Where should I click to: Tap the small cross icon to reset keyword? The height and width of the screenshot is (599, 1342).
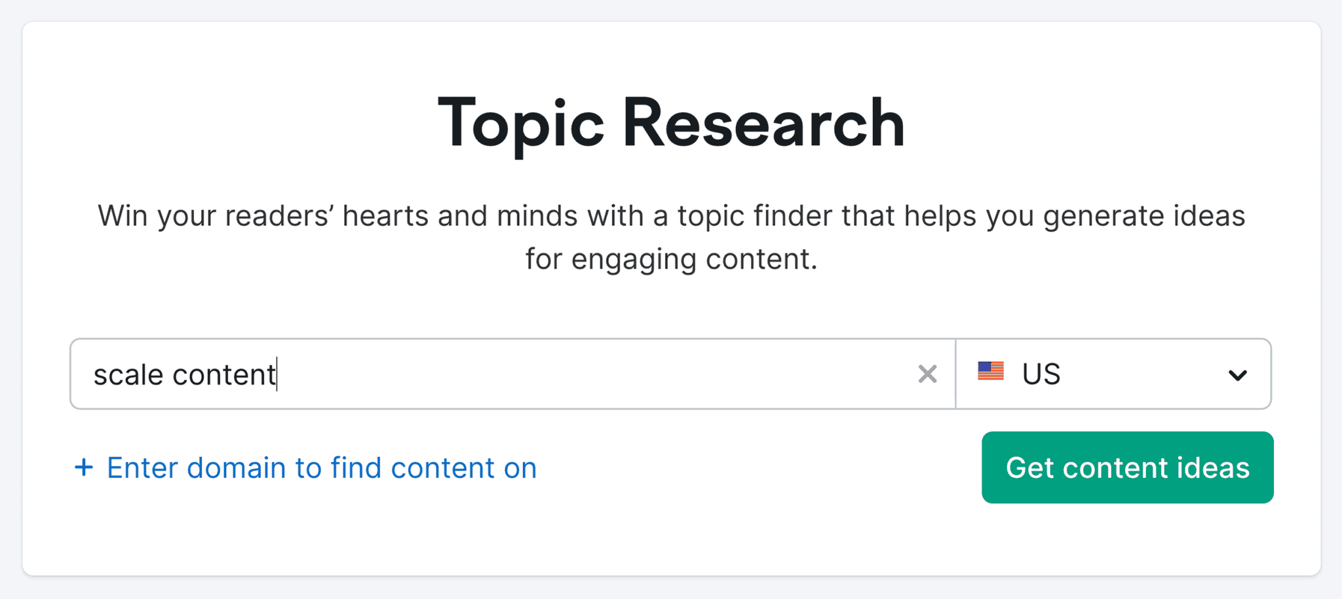927,374
